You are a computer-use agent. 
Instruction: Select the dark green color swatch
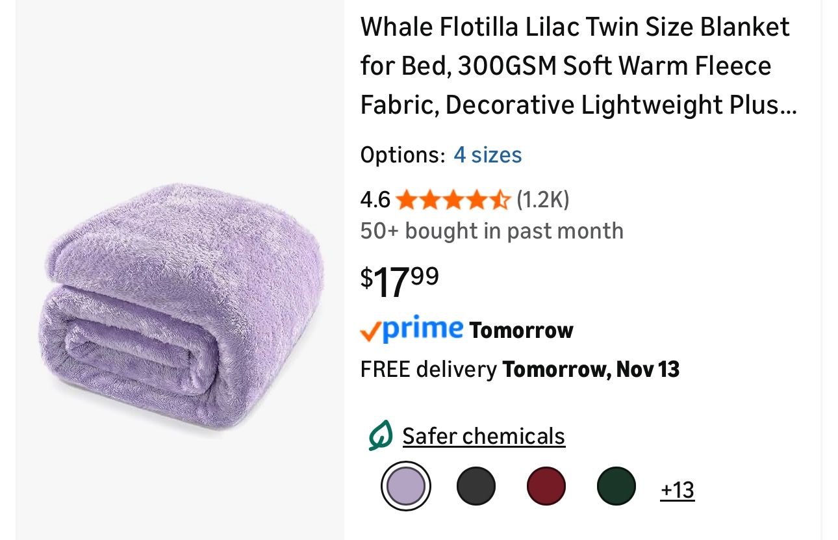pyautogui.click(x=616, y=486)
